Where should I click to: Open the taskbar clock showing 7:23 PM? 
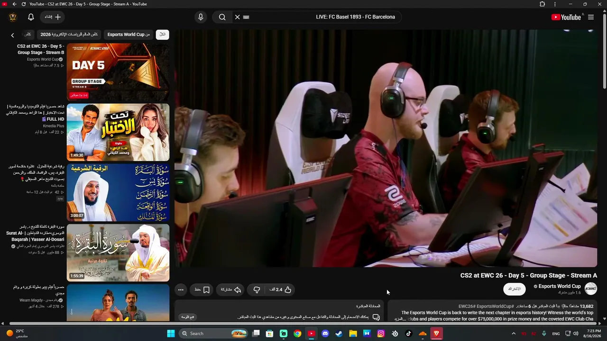click(594, 333)
